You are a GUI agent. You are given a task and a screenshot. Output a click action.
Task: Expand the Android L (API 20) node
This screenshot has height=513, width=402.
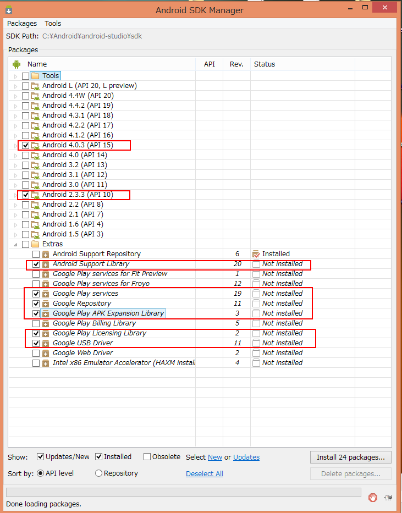(15, 86)
